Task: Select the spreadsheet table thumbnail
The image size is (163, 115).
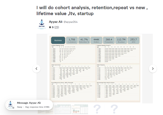Action: (63, 109)
